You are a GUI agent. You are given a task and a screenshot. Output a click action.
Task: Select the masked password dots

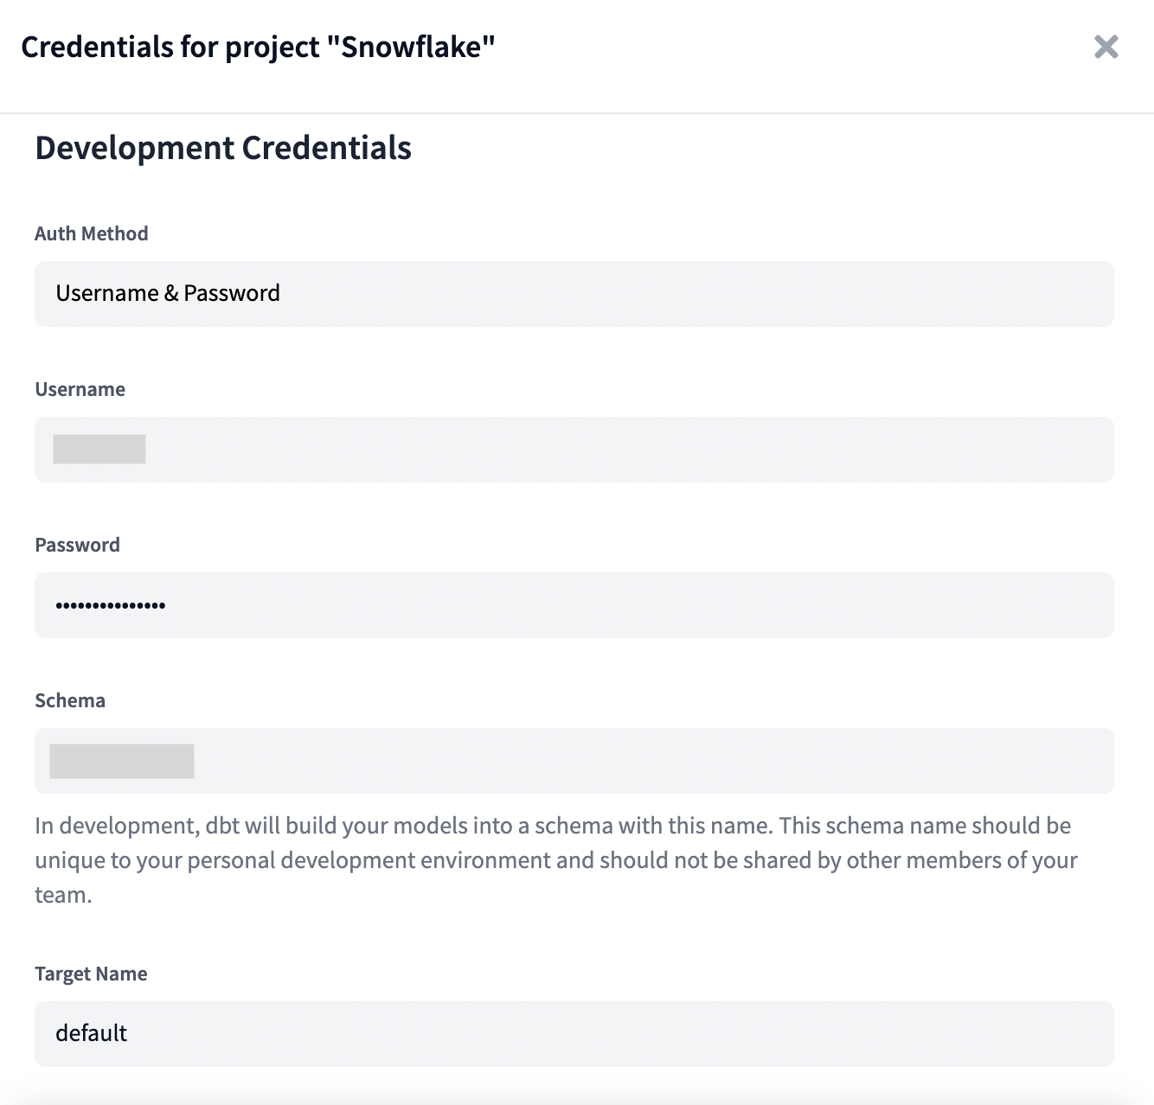[111, 604]
